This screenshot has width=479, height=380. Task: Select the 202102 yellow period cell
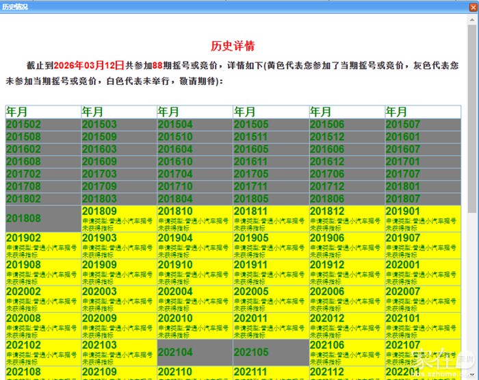(42, 352)
